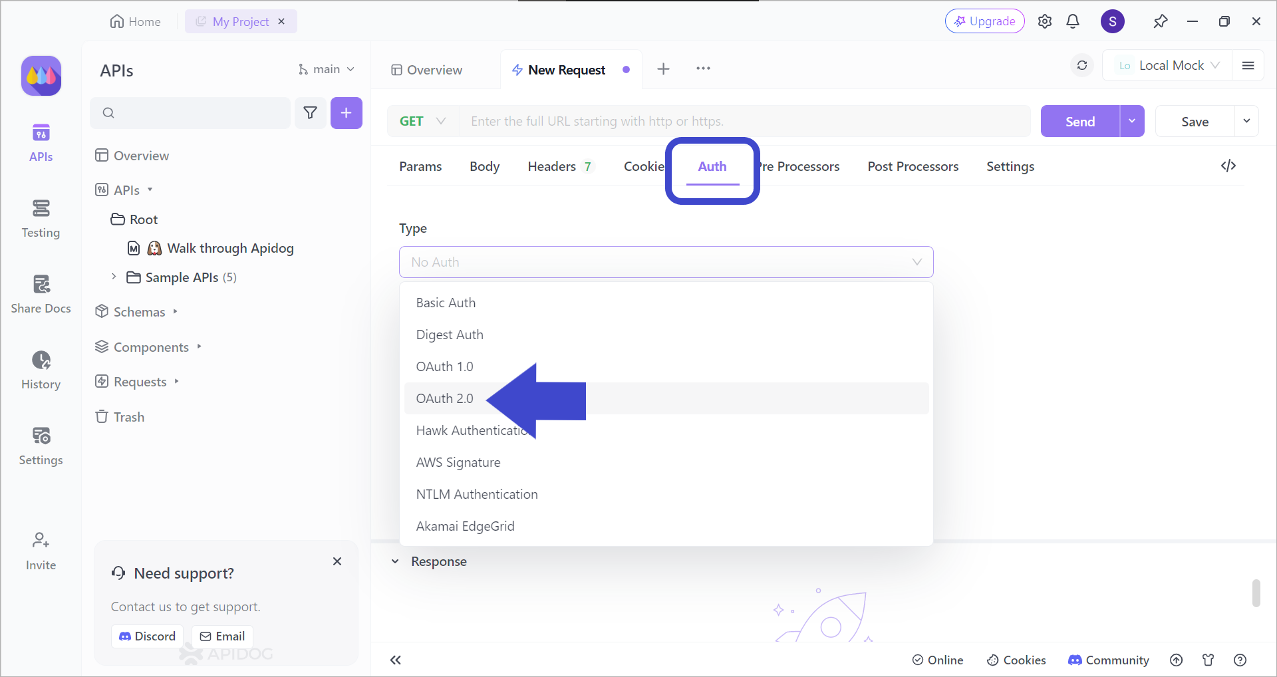Open the GET method dropdown

pos(422,121)
